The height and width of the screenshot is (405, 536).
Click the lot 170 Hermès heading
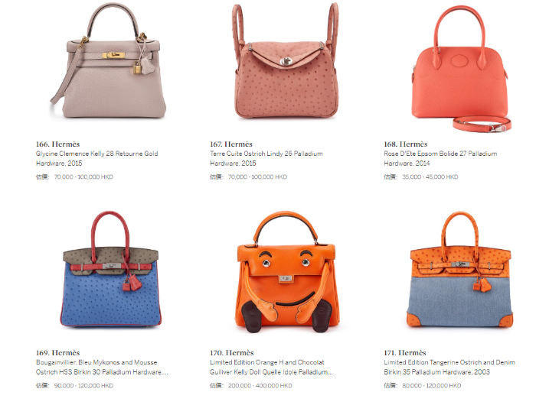click(x=232, y=353)
